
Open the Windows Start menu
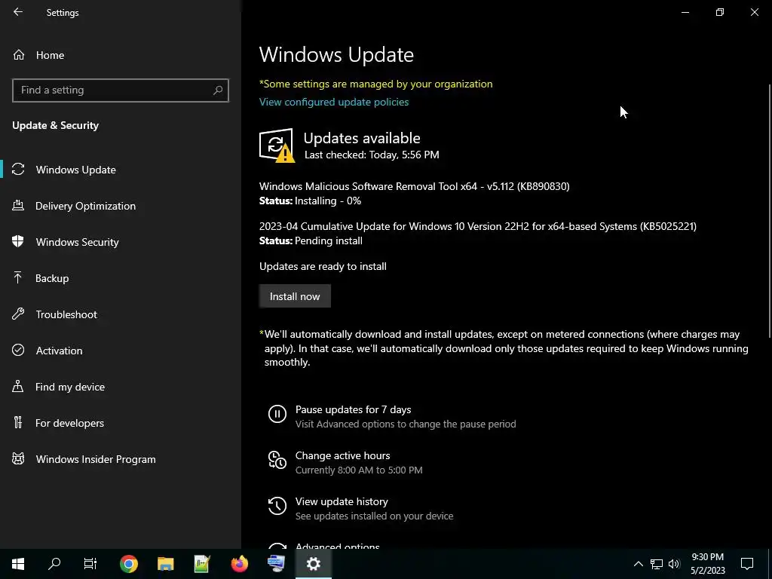click(18, 564)
